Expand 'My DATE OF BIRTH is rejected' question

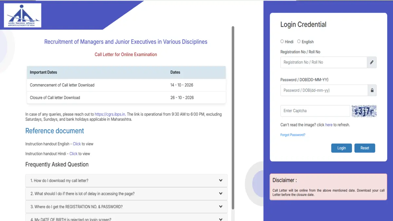coord(126,218)
